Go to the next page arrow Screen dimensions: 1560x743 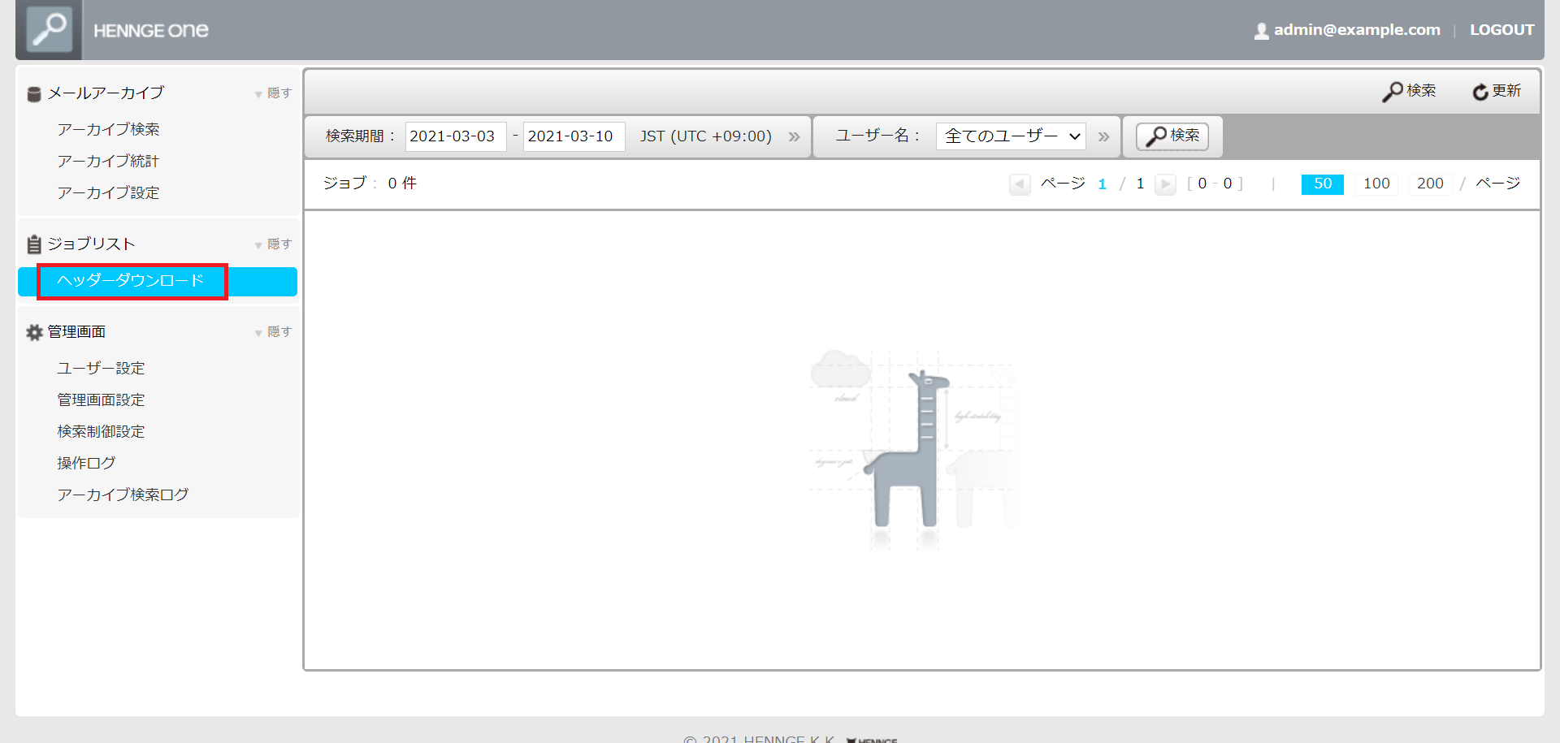click(x=1165, y=184)
